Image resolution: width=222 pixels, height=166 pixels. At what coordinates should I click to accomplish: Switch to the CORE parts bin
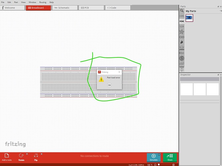click(182, 16)
